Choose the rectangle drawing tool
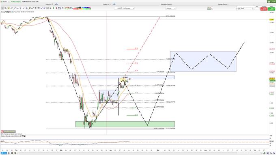Viewport: 276px width, 155px height. click(x=60, y=8)
